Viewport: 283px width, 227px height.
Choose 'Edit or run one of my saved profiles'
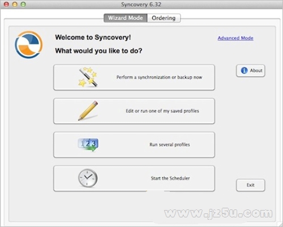(x=134, y=111)
